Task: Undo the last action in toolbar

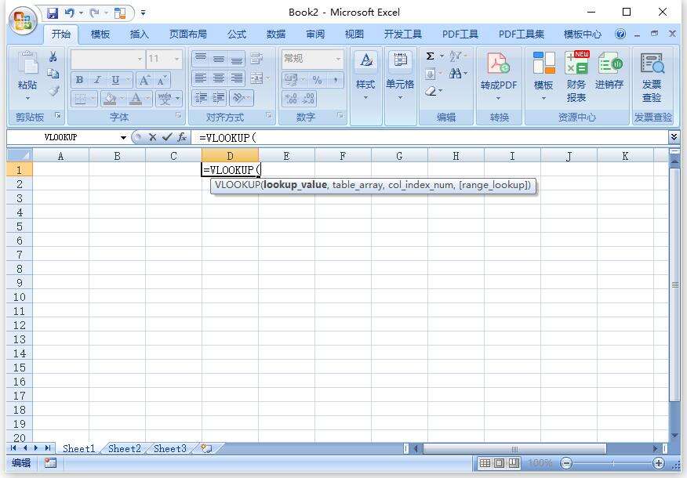Action: coord(69,13)
